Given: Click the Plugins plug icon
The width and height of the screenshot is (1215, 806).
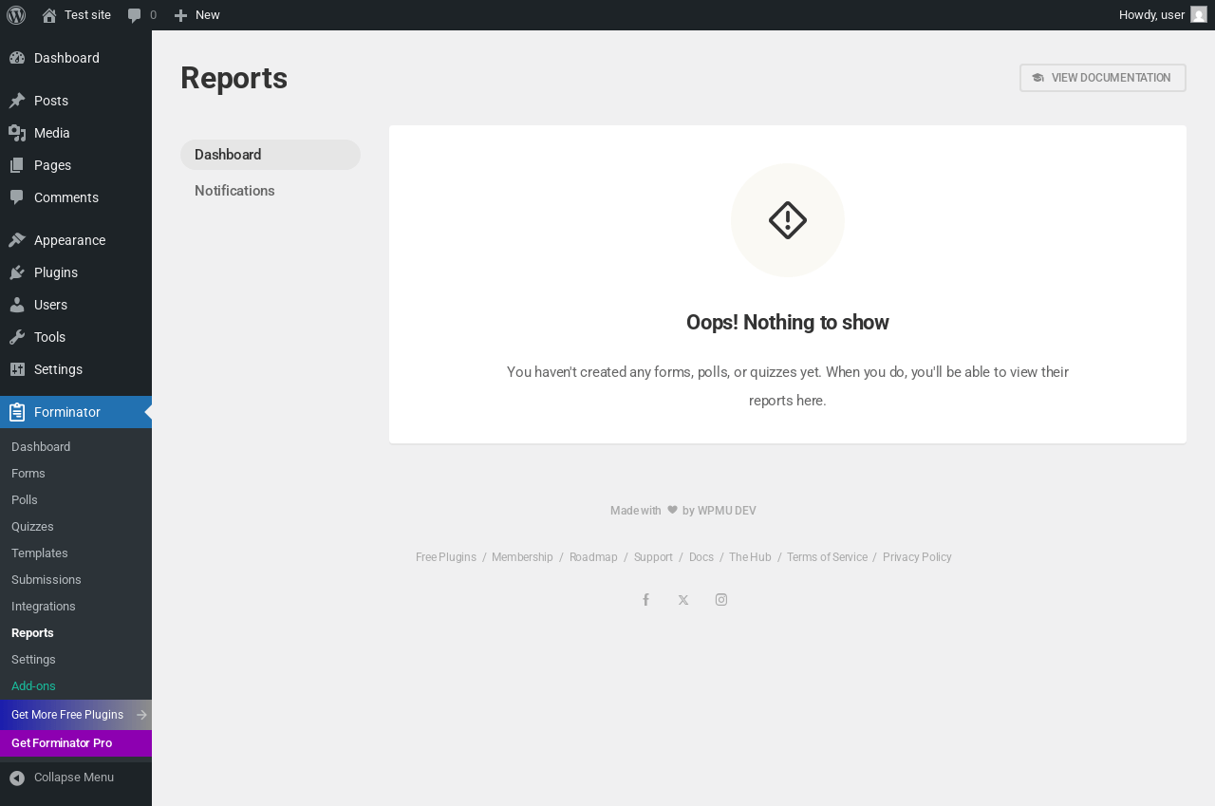Looking at the screenshot, I should (17, 272).
